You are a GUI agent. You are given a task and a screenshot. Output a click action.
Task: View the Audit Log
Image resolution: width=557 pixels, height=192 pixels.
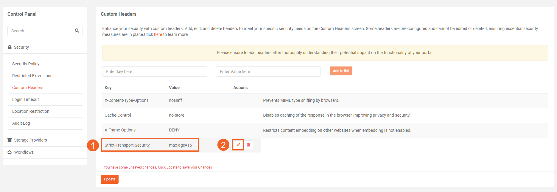point(21,123)
